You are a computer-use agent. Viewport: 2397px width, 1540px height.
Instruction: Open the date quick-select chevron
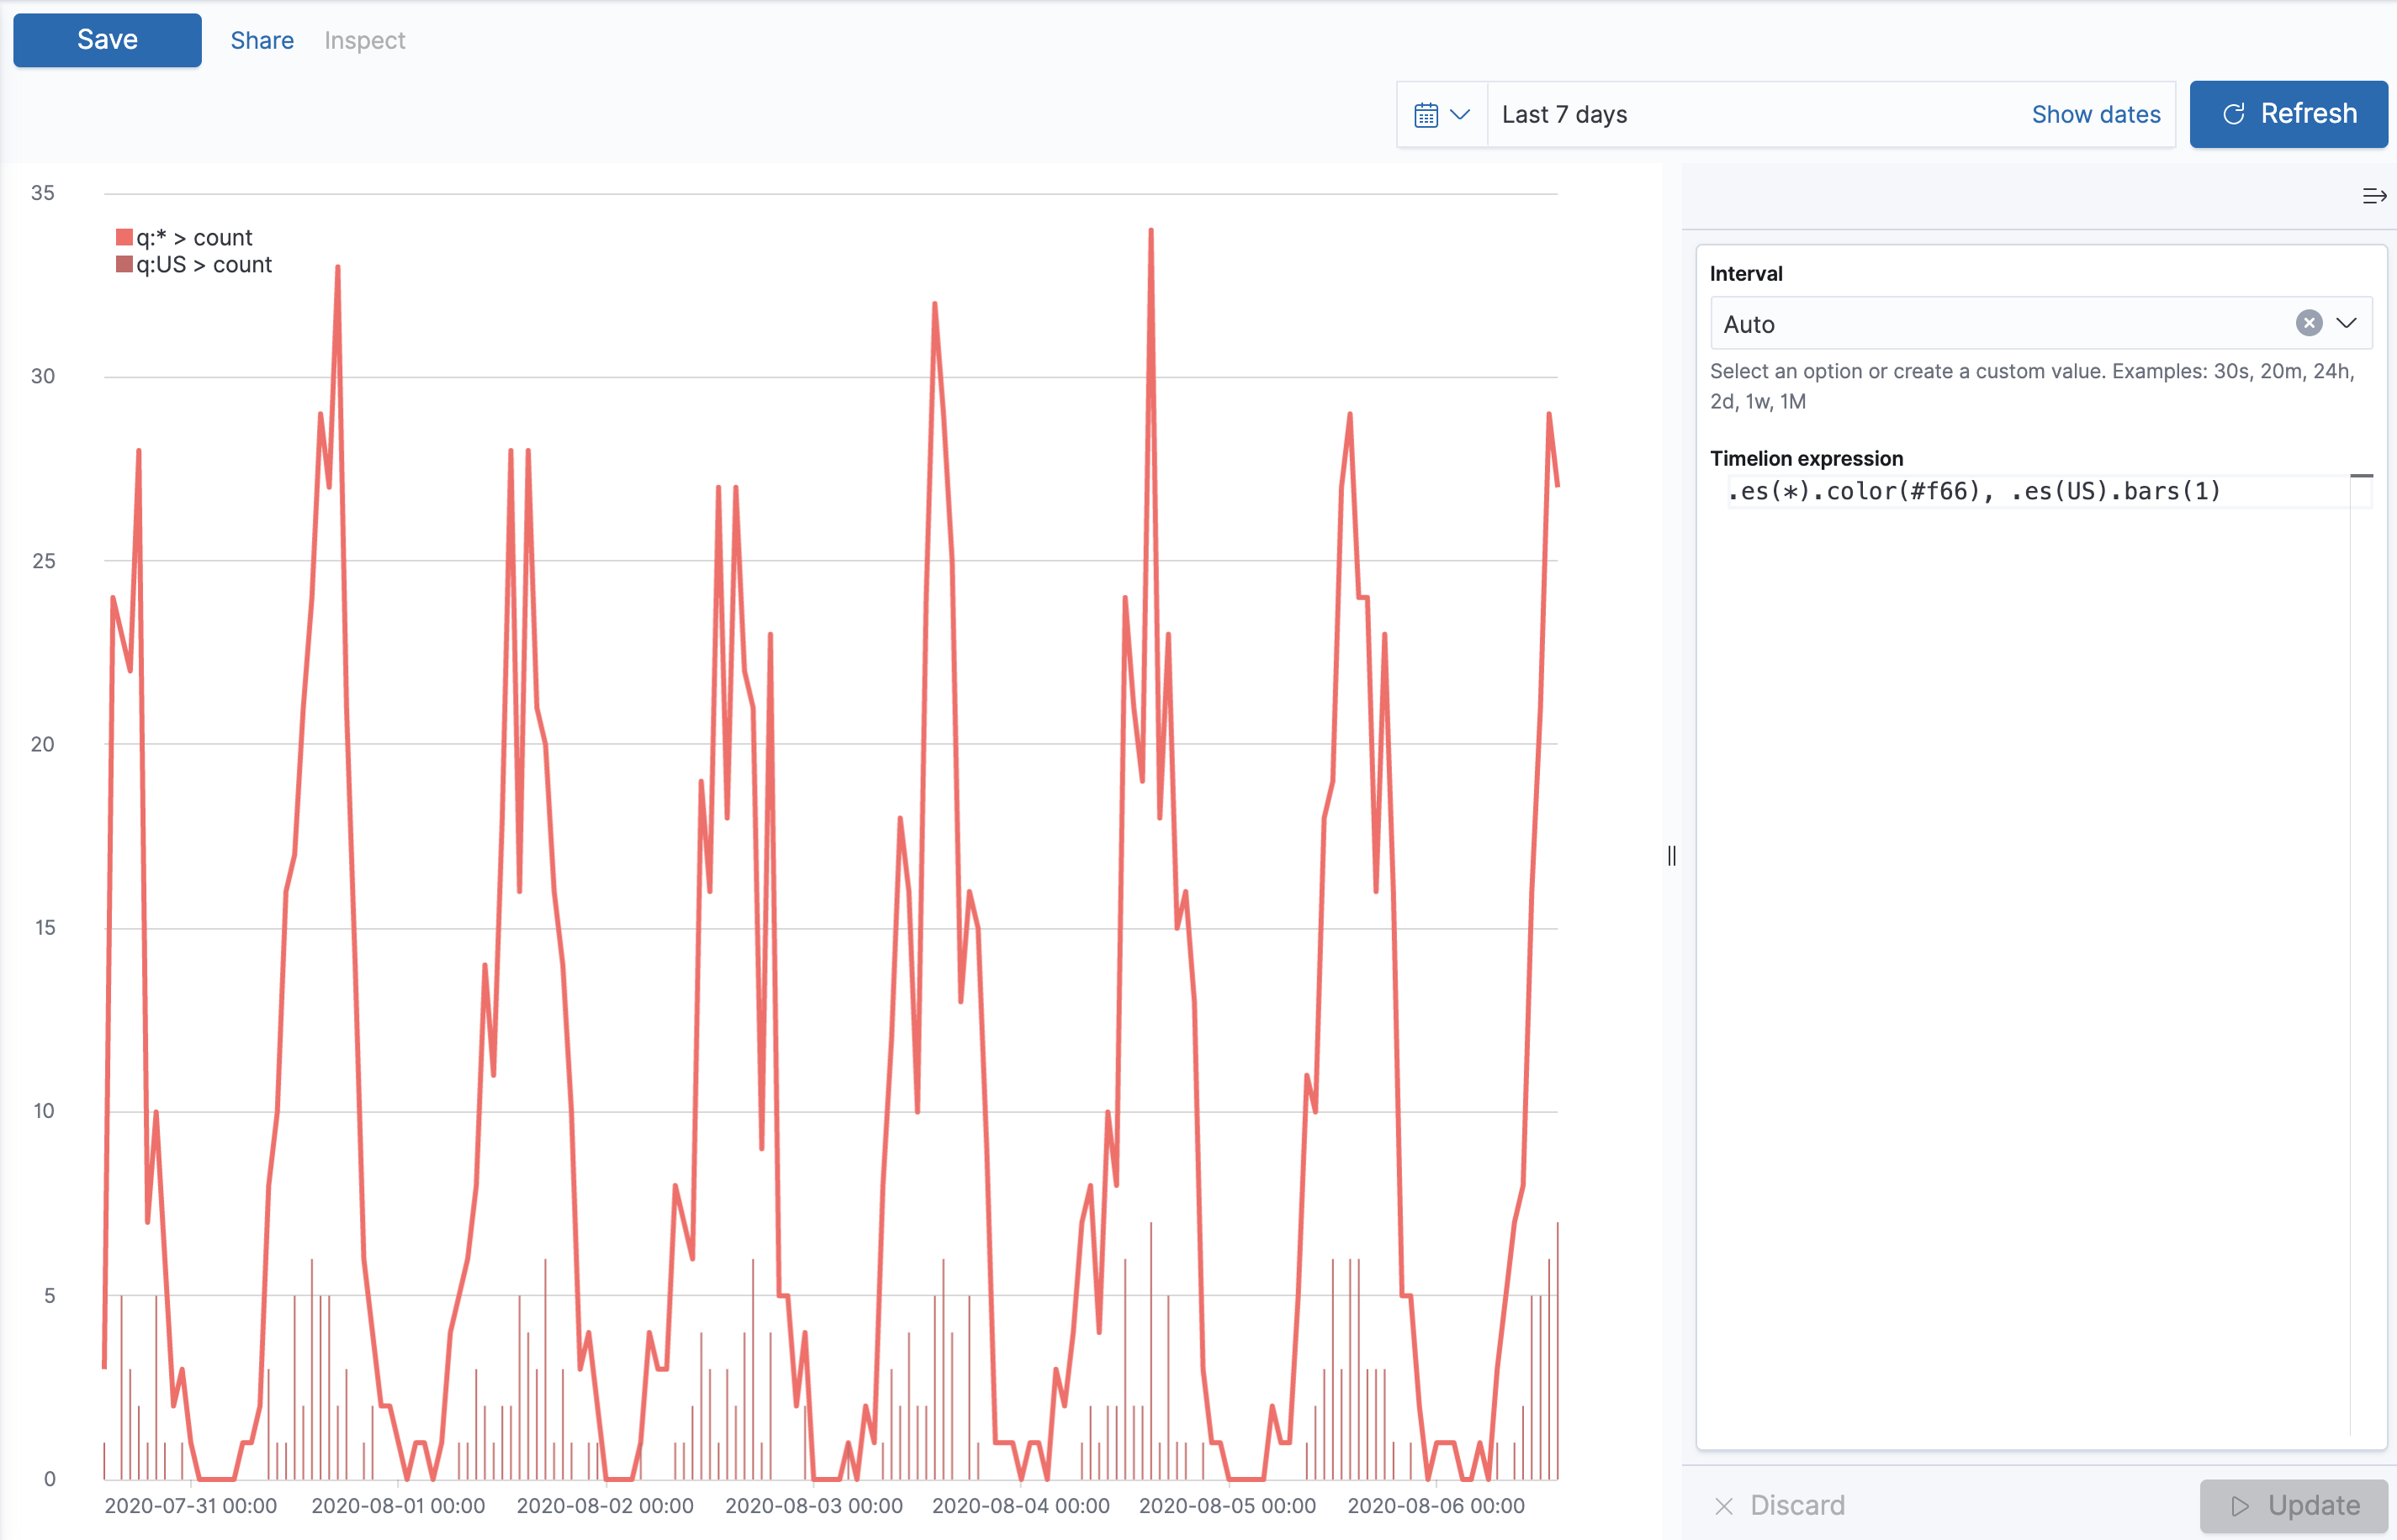click(1459, 115)
